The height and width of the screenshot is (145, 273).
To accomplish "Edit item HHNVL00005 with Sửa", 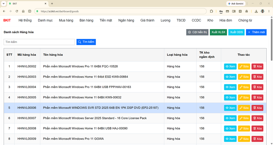I will point(244,98).
